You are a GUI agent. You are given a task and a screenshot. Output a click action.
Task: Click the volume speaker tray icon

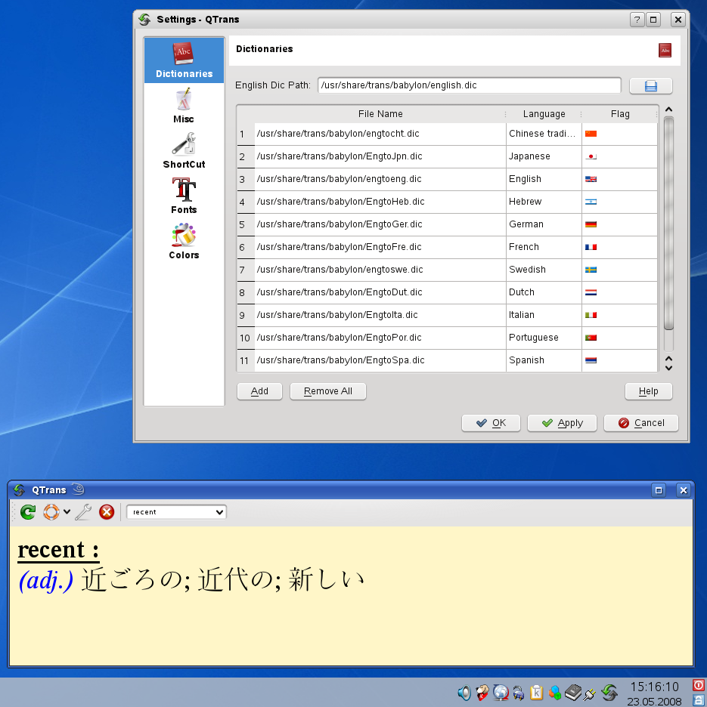[464, 693]
